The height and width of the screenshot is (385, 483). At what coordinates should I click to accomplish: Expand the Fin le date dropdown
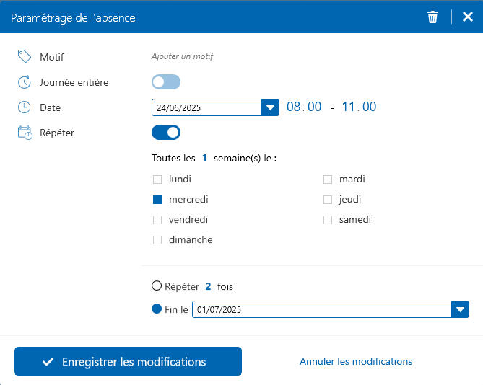[x=460, y=309]
